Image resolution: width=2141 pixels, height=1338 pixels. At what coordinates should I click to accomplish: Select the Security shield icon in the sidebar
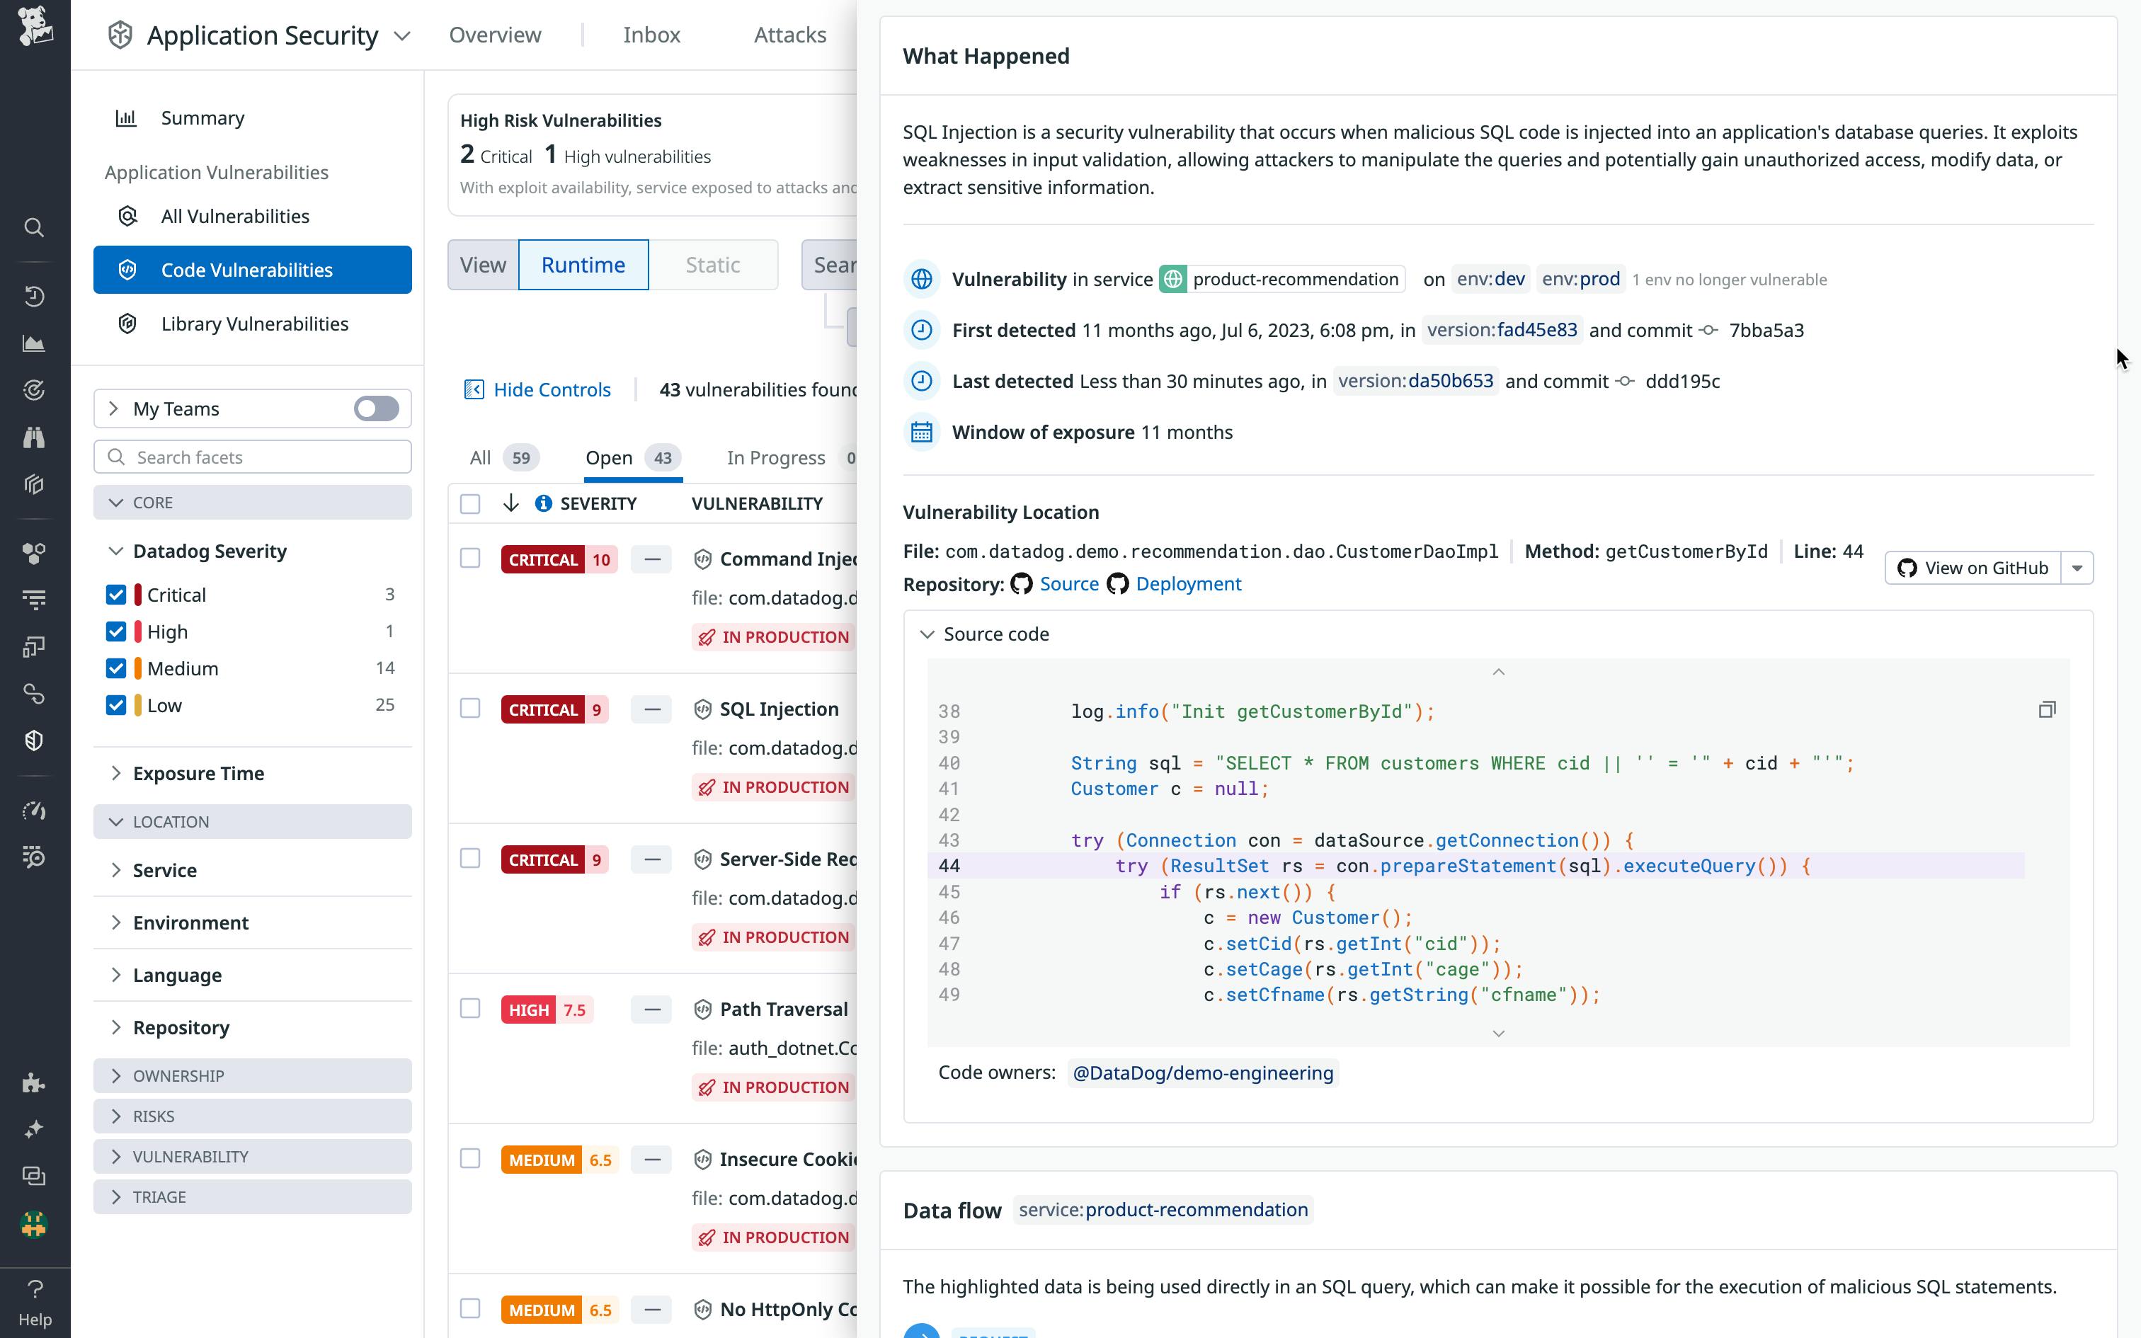click(33, 740)
